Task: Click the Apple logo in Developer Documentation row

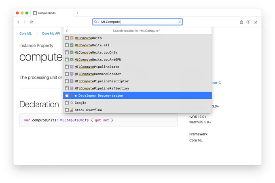Action: coord(76,96)
